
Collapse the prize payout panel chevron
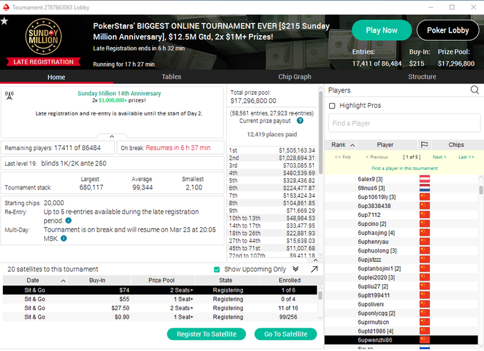tap(315, 260)
